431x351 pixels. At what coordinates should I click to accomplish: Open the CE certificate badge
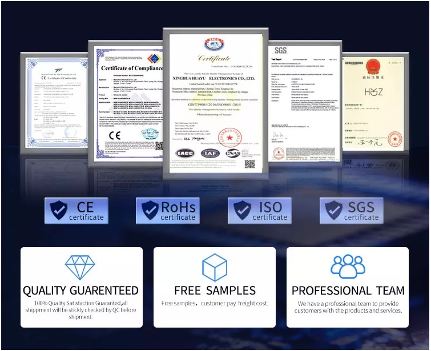click(x=76, y=211)
